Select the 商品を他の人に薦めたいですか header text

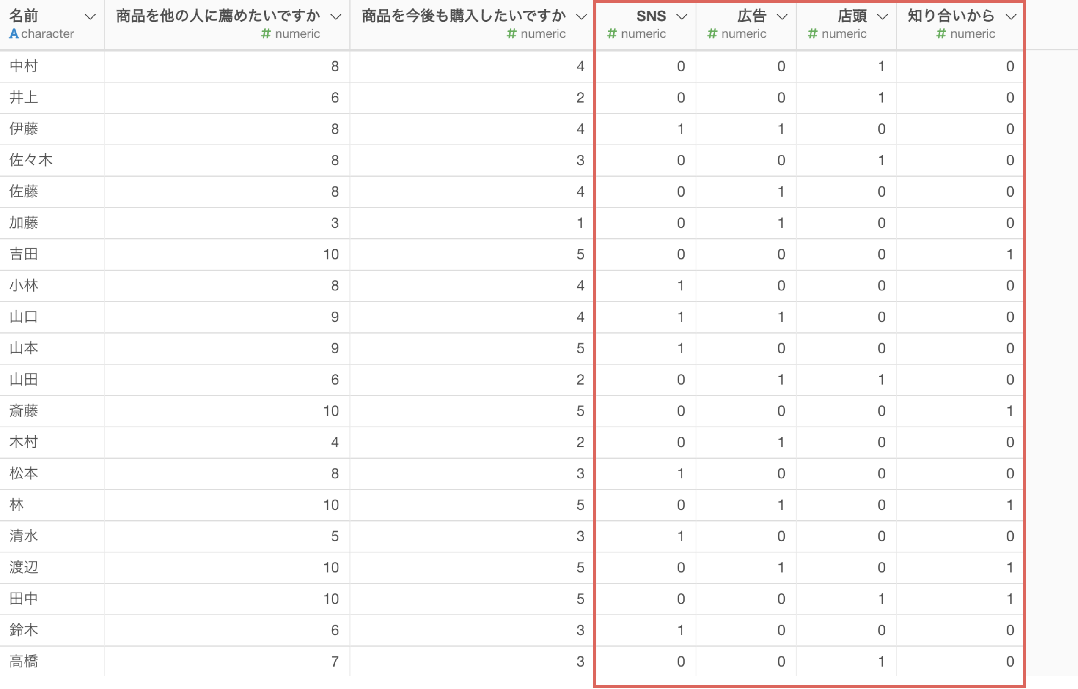click(218, 16)
